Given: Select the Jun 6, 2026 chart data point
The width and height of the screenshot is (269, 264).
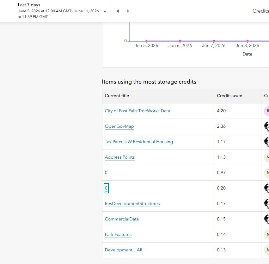Looking at the screenshot, I should click(180, 41).
